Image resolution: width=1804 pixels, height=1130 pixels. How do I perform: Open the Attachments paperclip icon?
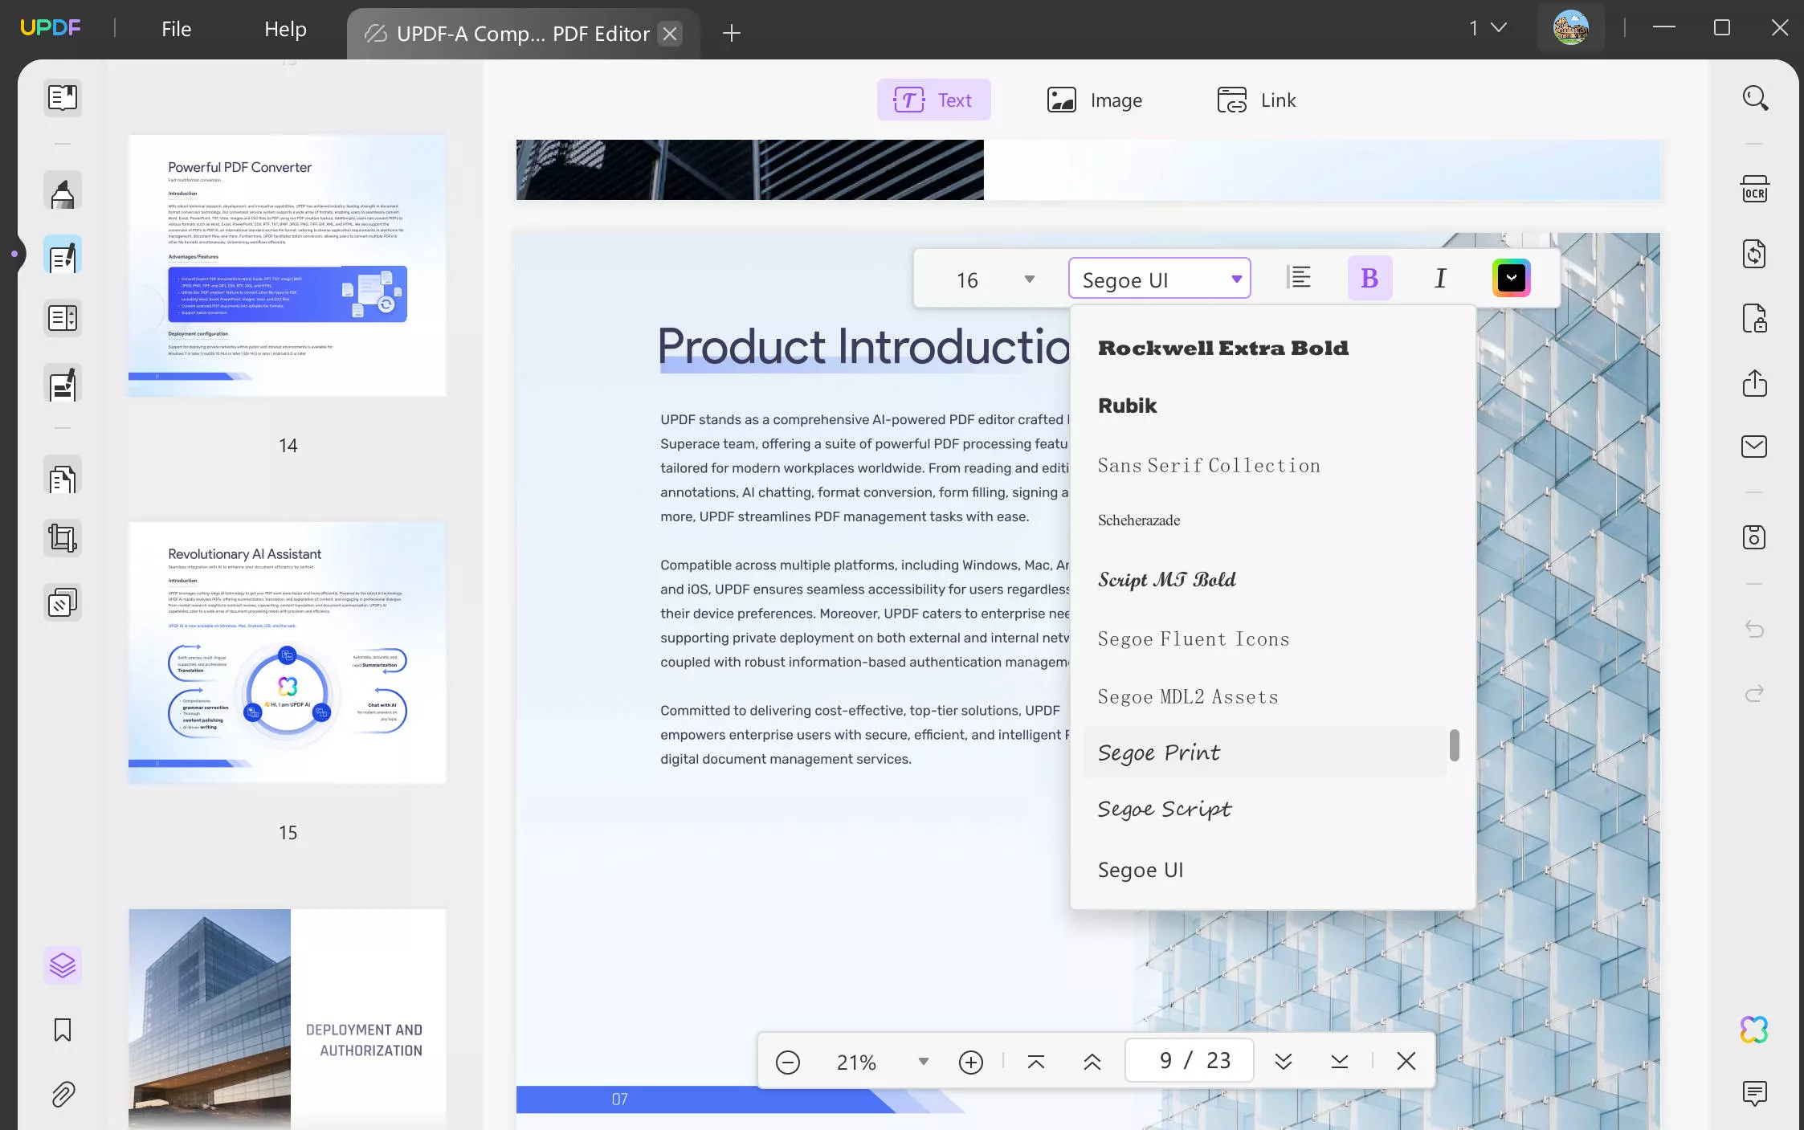click(x=63, y=1094)
